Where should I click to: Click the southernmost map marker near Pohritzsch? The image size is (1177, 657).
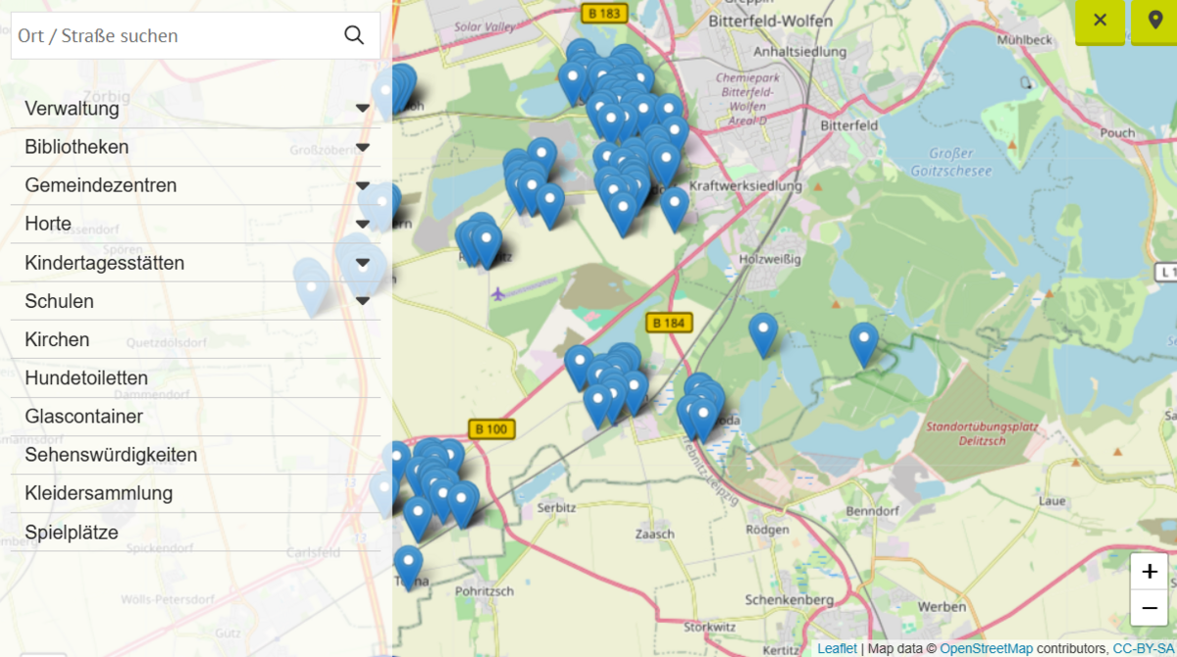click(408, 564)
